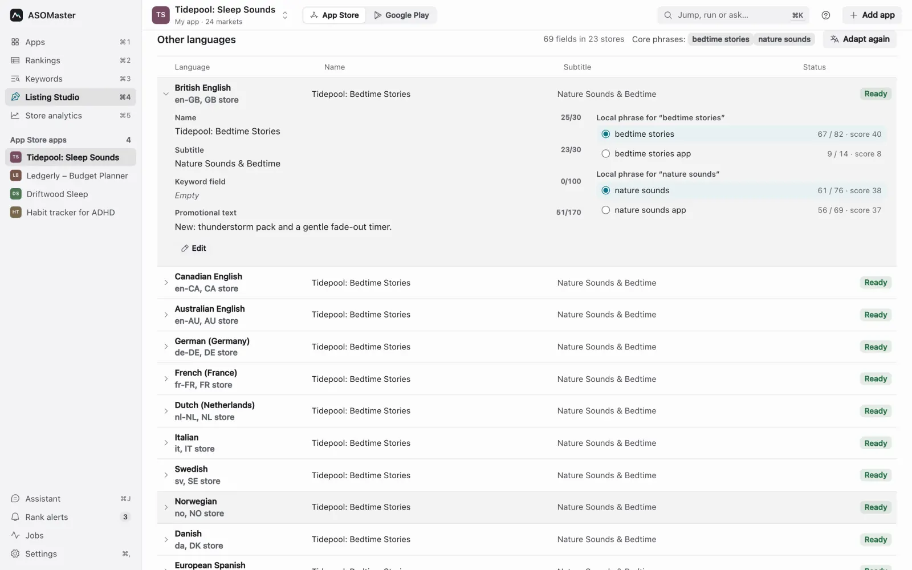The image size is (912, 570).
Task: Open the Apps sidebar item
Action: pyautogui.click(x=71, y=42)
